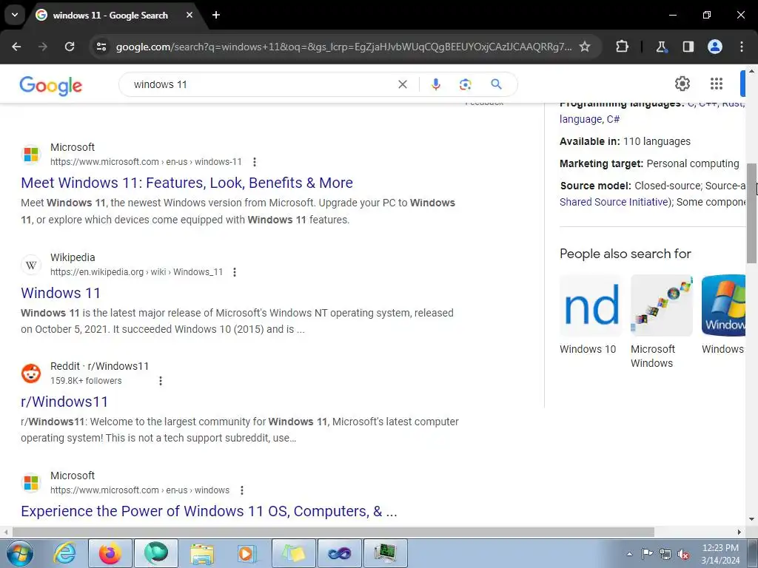
Task: Click the scroll-down arrow of page scrollbar
Action: tap(751, 519)
